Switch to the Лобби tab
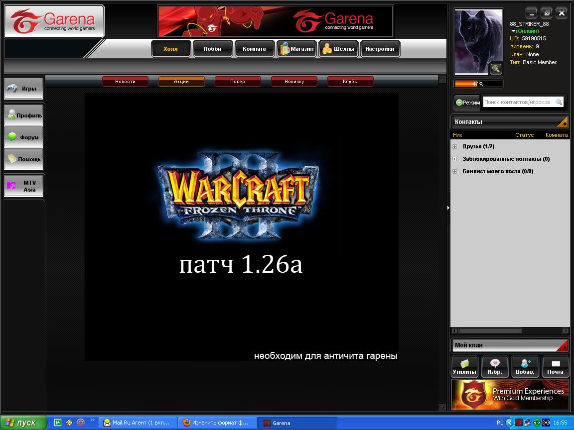This screenshot has height=430, width=574. [213, 49]
